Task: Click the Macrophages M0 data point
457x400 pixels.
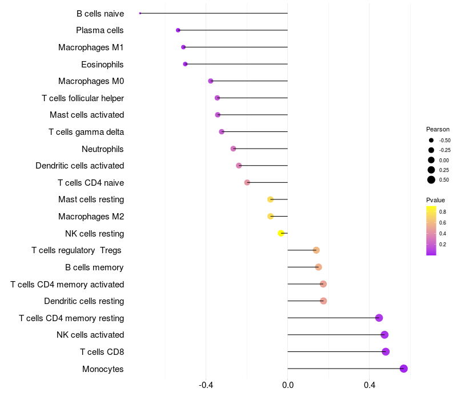Action: (x=211, y=81)
